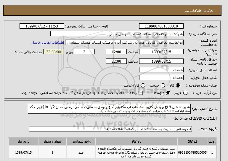Click the price validity time 22:00 field
Image resolution: width=228 pixels, height=161 pixels.
[x=116, y=61]
